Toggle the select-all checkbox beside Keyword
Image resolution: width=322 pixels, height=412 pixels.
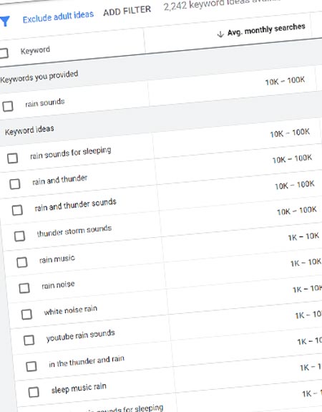click(x=4, y=53)
